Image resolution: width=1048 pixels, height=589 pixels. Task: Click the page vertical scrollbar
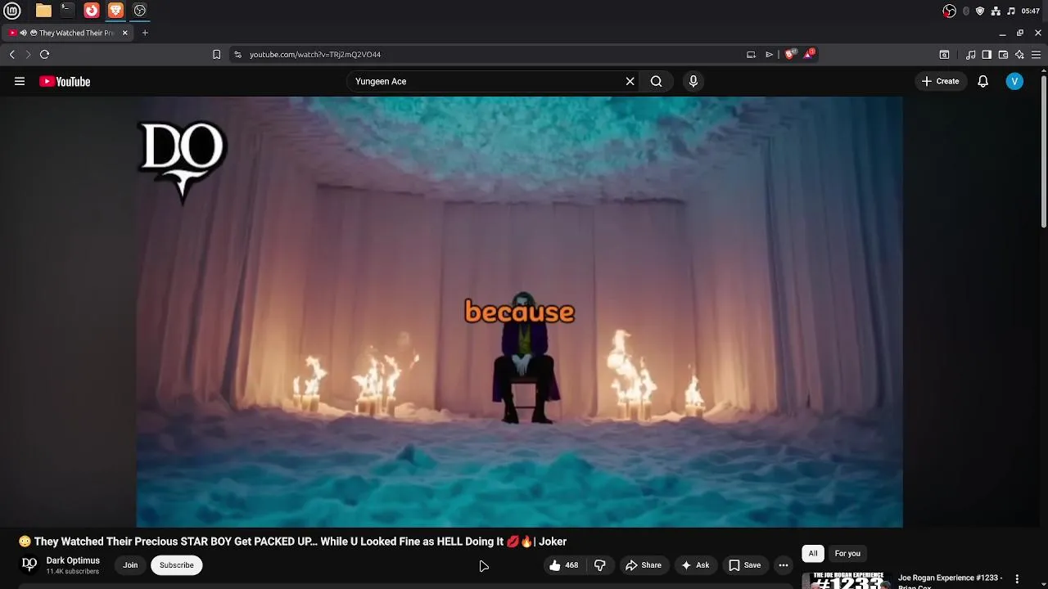[1044, 151]
